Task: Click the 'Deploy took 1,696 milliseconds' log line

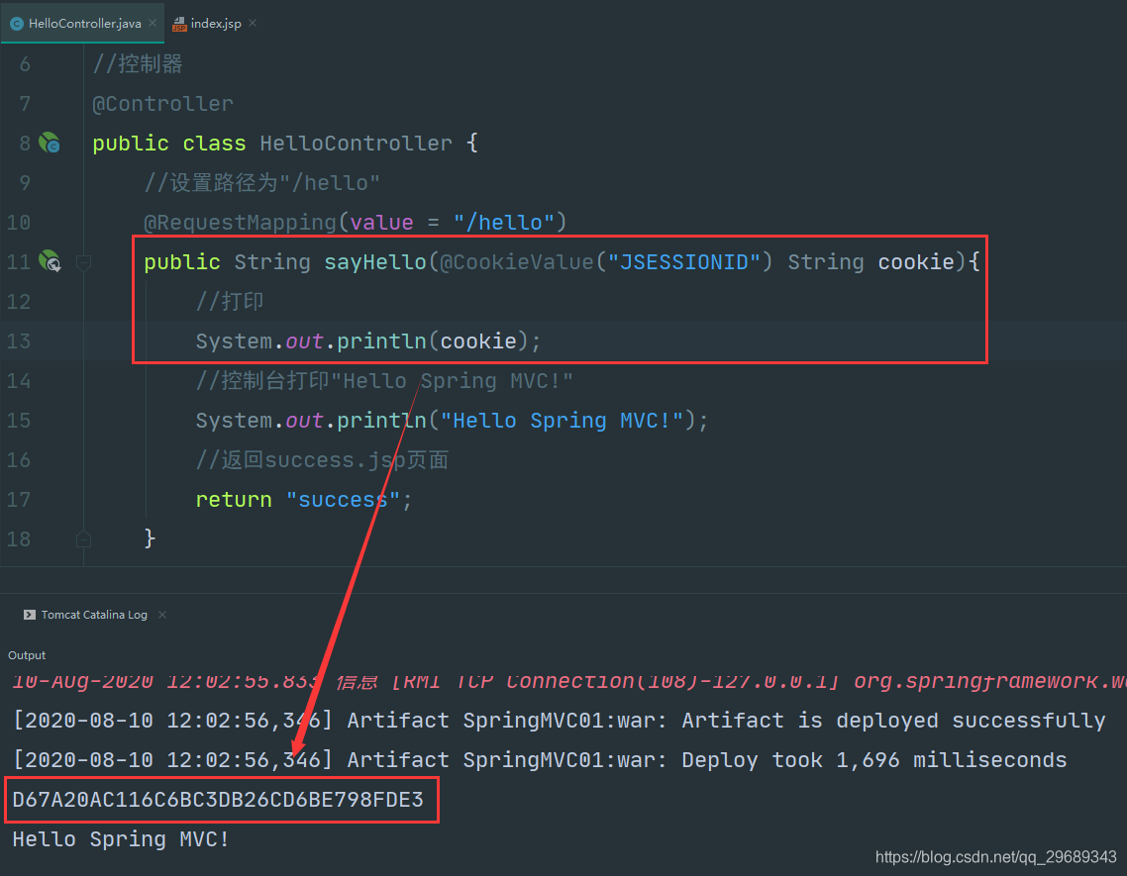Action: tap(540, 759)
